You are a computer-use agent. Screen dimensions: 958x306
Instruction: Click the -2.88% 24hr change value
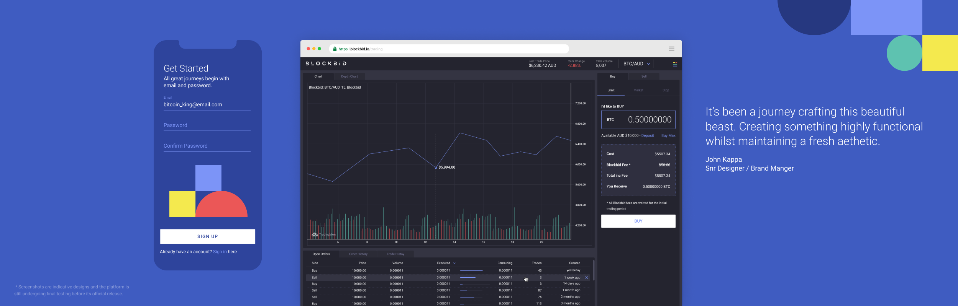coord(574,66)
